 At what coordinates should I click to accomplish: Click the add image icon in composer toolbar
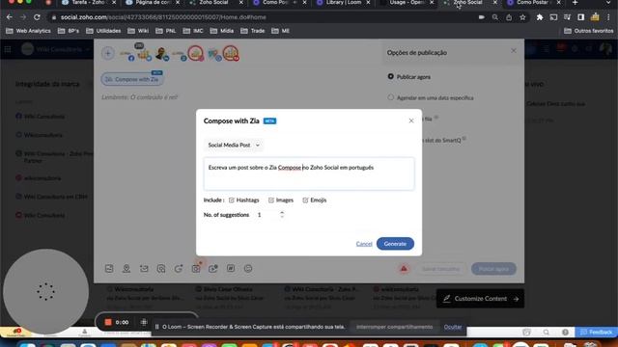tap(109, 269)
